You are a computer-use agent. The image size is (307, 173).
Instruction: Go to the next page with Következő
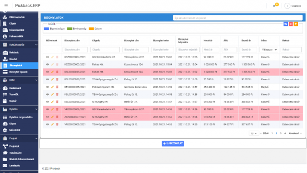294,134
